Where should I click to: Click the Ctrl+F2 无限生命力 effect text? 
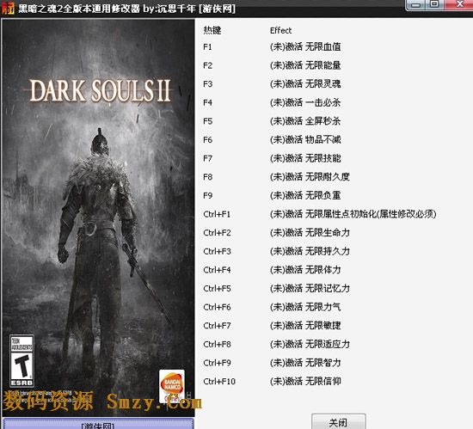310,232
